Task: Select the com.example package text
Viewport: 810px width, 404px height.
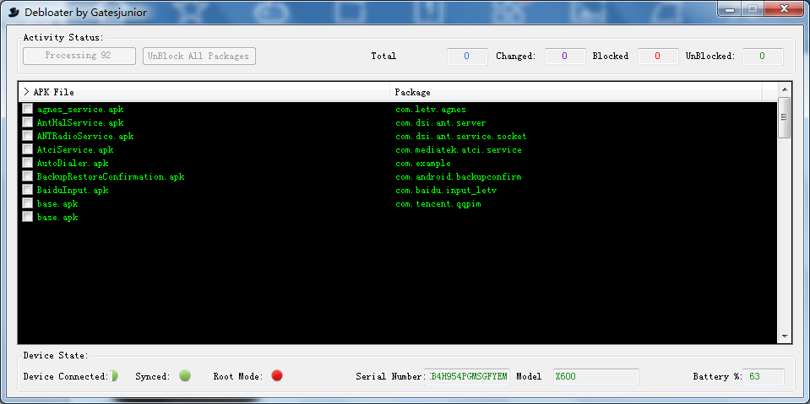Action: [423, 163]
